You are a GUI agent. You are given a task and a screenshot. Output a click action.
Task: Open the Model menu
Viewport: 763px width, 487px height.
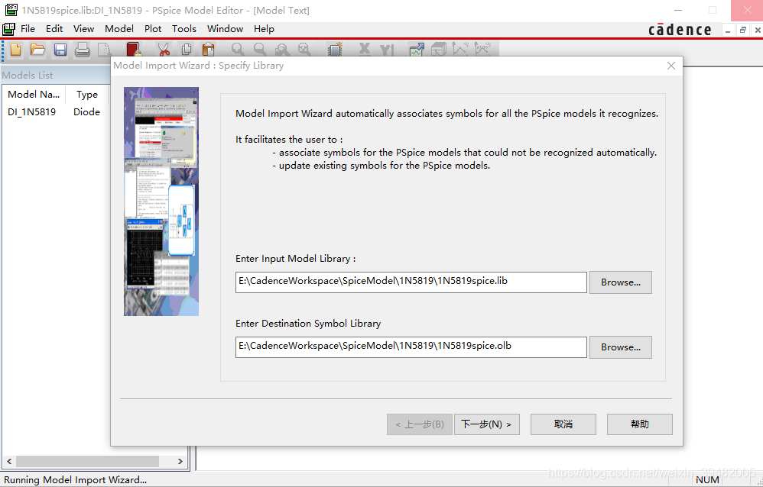(x=119, y=29)
